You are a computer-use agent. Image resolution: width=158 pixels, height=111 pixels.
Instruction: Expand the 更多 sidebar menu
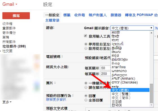pyautogui.click(x=7, y=102)
